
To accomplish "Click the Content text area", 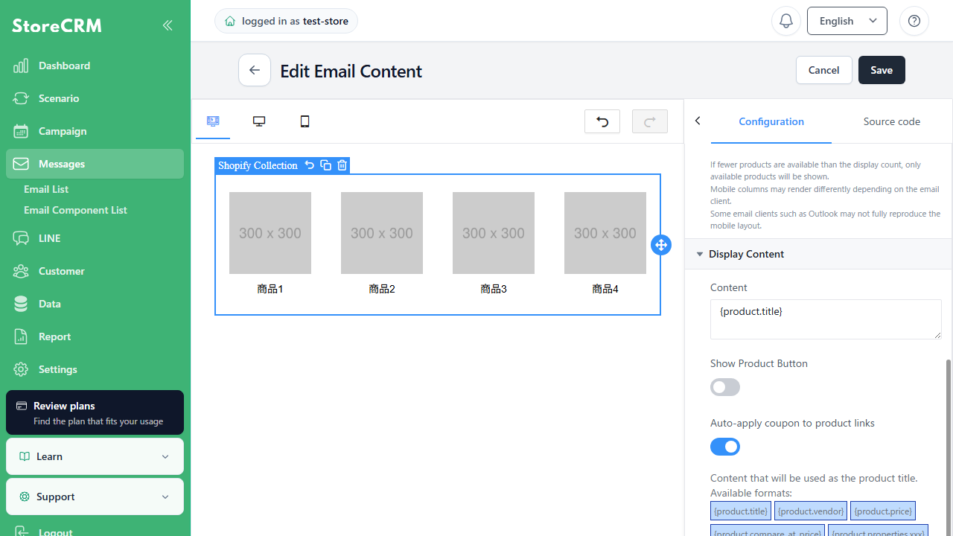I will pyautogui.click(x=826, y=319).
